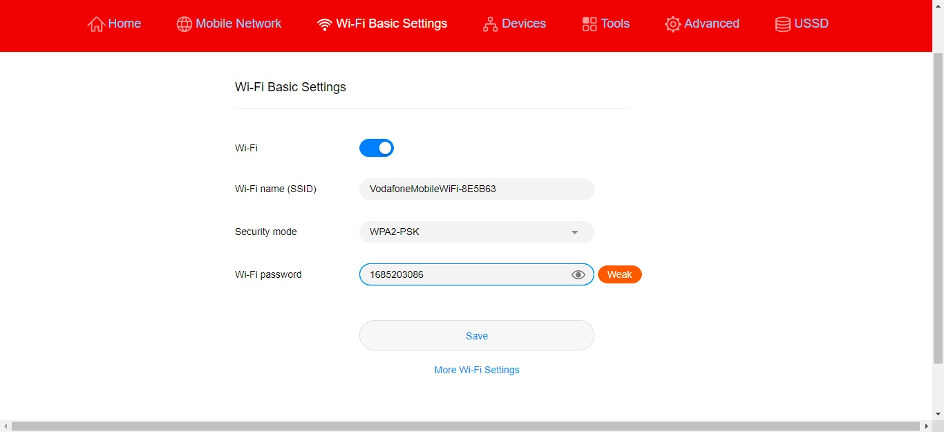Turn off the Wi-Fi toggle switch
The height and width of the screenshot is (432, 944).
pyautogui.click(x=377, y=148)
